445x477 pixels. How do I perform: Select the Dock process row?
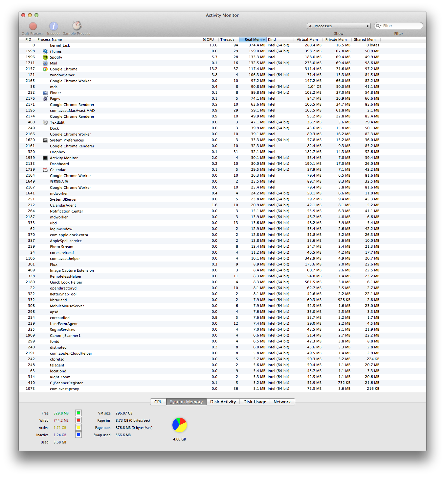[x=223, y=128]
